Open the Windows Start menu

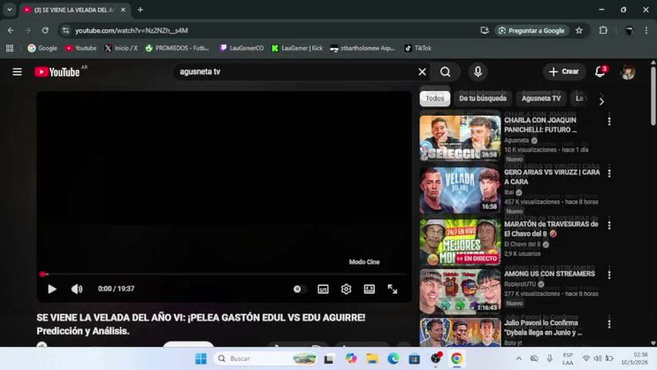pyautogui.click(x=201, y=359)
